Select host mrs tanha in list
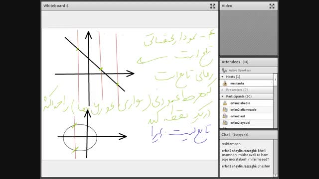 coord(246,83)
